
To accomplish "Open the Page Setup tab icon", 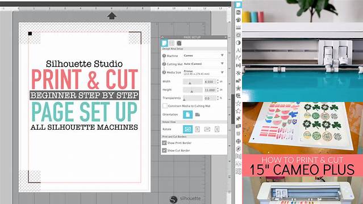I will [x=164, y=43].
